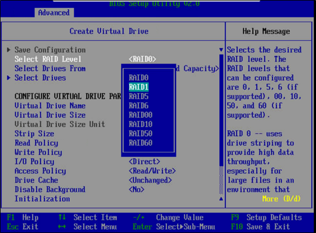Choose RAID1 in the popup list

tap(138, 87)
